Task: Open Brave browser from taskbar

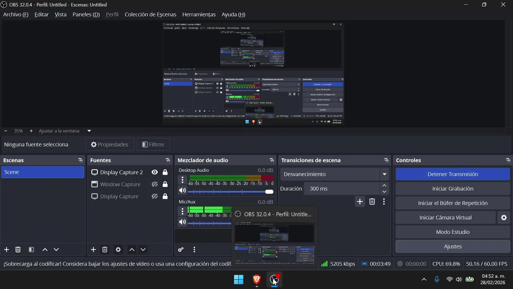Action: [257, 279]
